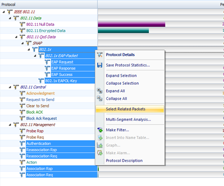
Task: Collapse the IEEE 802.11 root node
Action: [x=4, y=12]
